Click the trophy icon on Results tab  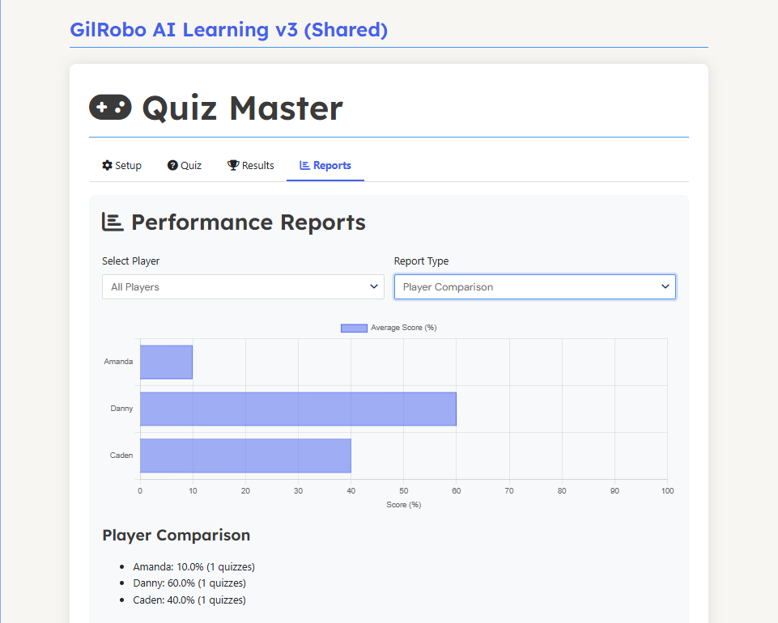tap(233, 165)
